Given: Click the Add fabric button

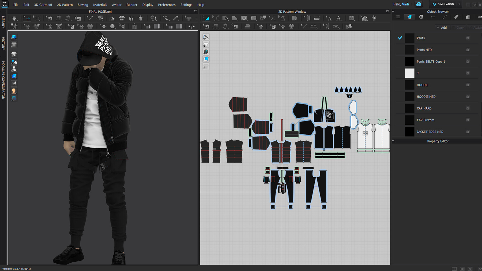Looking at the screenshot, I should (x=442, y=28).
